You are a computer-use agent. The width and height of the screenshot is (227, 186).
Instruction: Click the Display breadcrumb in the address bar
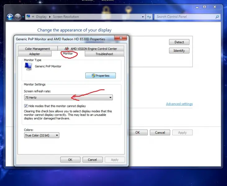[x=41, y=17]
